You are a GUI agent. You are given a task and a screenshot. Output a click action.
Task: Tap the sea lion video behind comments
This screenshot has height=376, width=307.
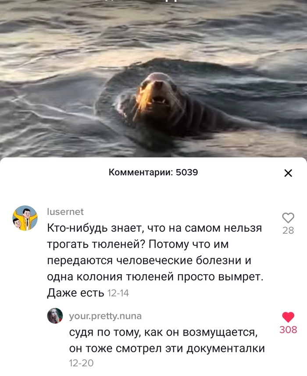click(153, 79)
